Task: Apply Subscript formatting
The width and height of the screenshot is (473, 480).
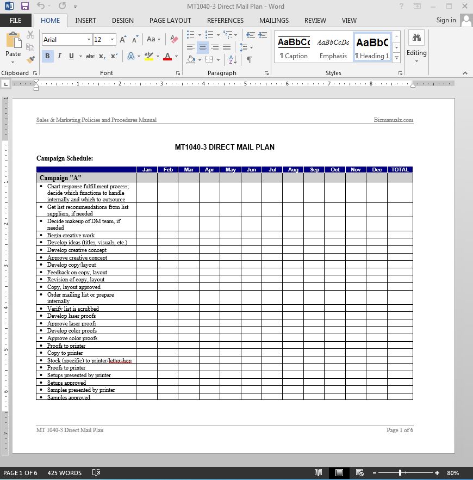Action: (102, 57)
